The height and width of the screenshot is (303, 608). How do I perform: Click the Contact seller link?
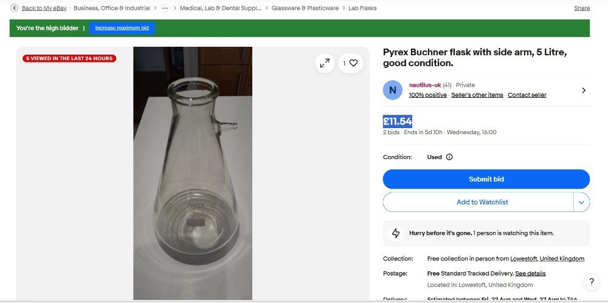[527, 95]
